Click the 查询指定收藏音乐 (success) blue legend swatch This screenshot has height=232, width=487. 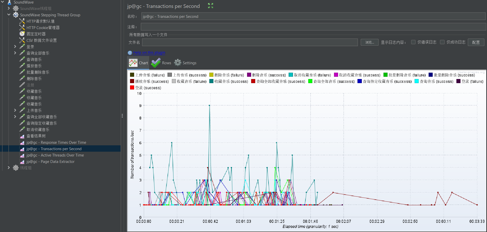point(360,81)
